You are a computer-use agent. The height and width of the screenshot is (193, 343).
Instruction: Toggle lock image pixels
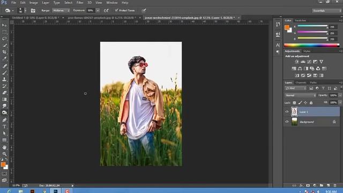pyautogui.click(x=300, y=102)
